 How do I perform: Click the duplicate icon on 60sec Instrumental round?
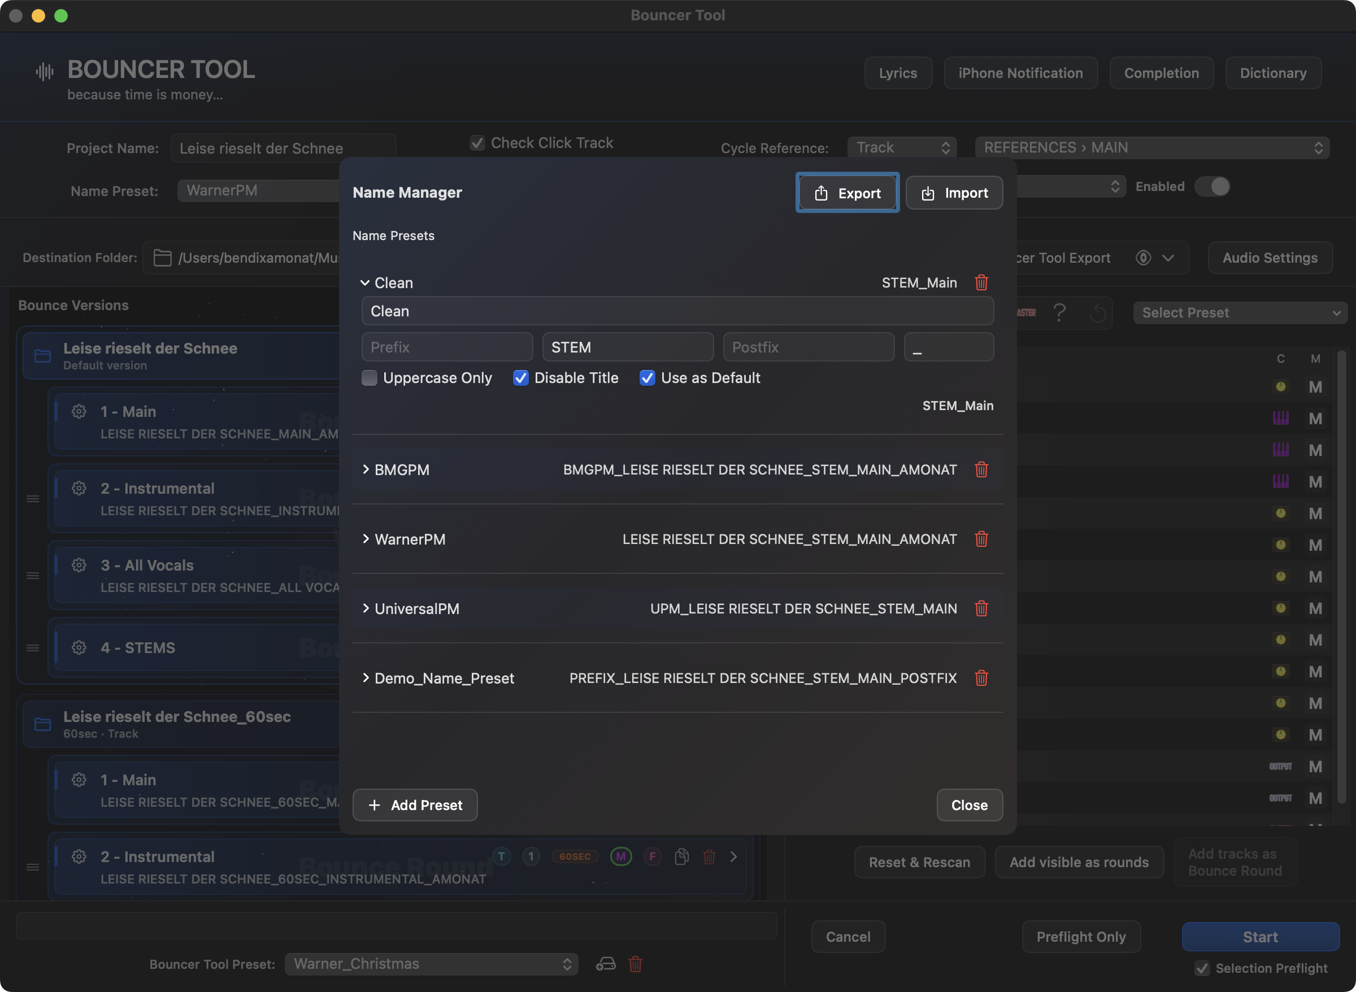point(681,856)
